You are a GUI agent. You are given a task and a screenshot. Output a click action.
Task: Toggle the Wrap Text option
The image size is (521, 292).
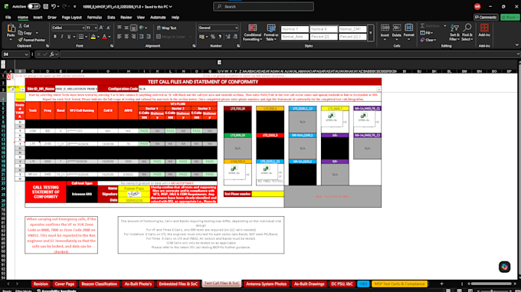[167, 28]
